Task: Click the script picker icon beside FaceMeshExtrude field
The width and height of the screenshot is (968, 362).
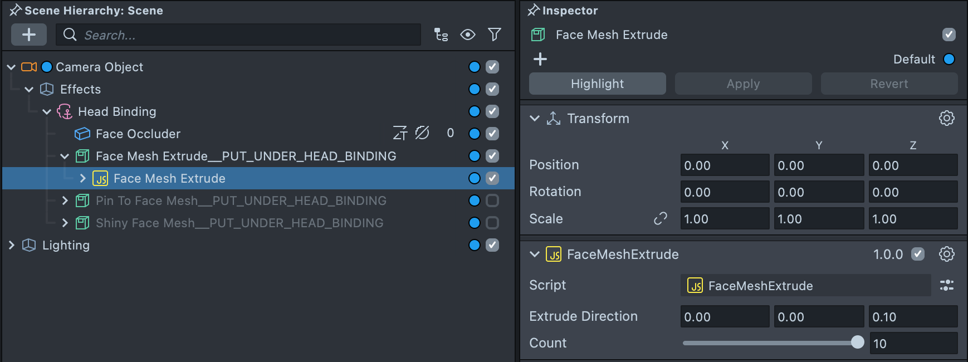Action: coord(947,286)
